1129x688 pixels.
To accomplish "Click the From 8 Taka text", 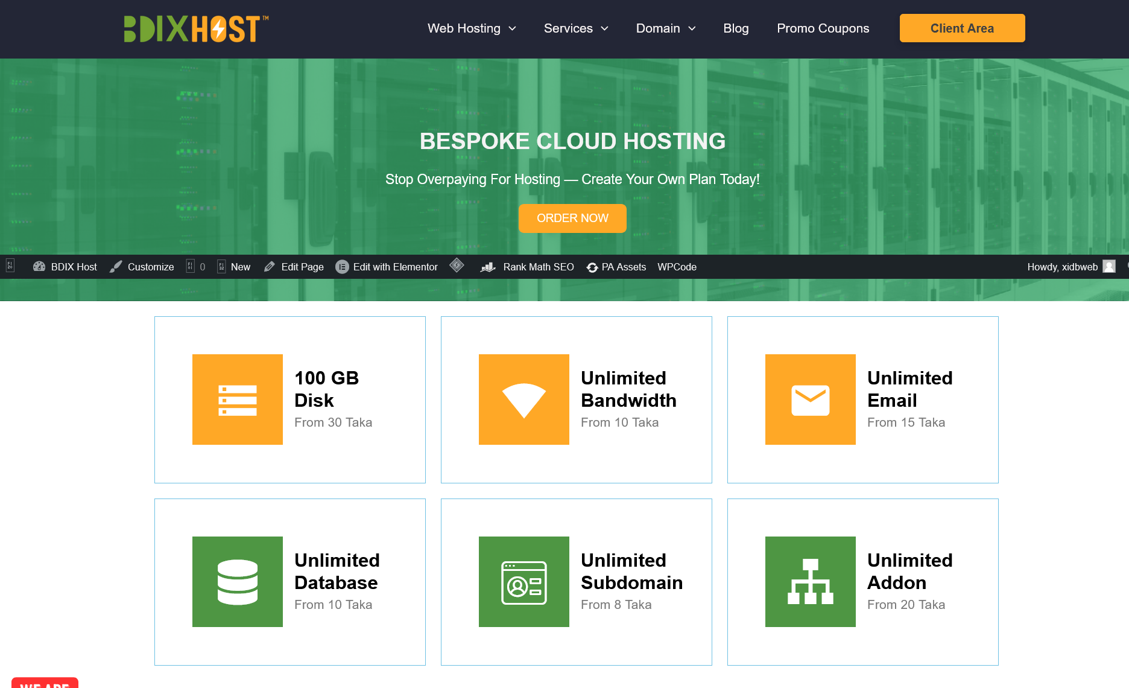I will tap(616, 605).
